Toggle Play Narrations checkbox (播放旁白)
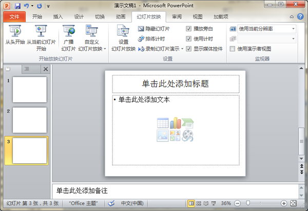This screenshot has width=308, height=211. point(188,29)
